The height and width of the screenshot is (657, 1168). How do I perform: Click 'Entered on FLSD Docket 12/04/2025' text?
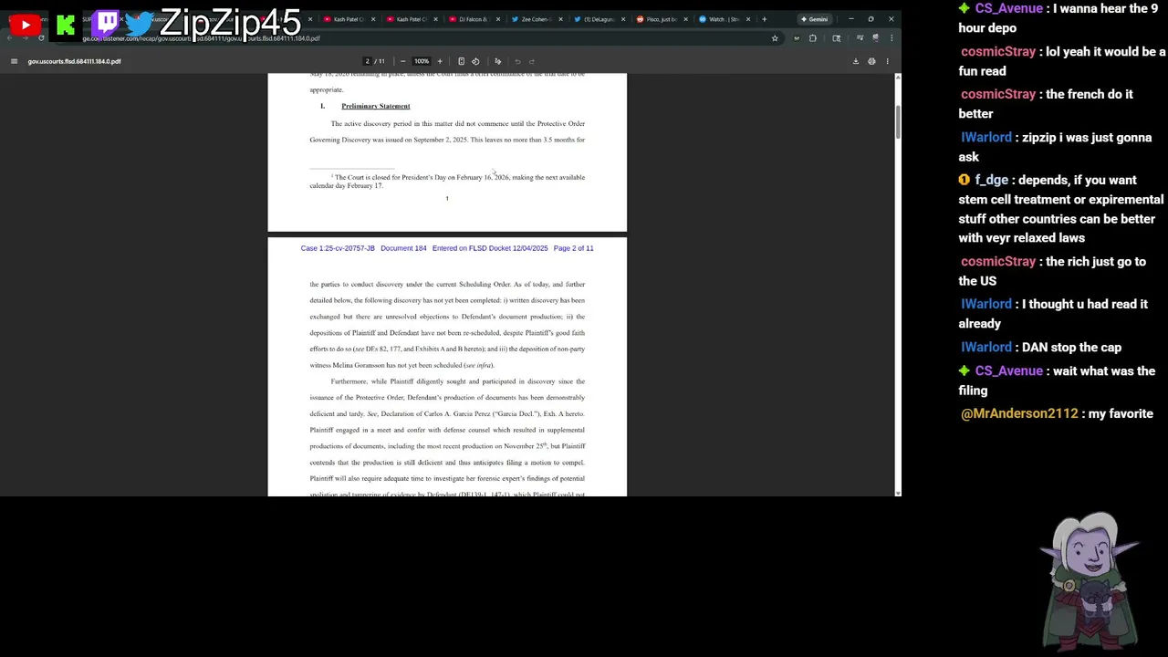(x=490, y=248)
